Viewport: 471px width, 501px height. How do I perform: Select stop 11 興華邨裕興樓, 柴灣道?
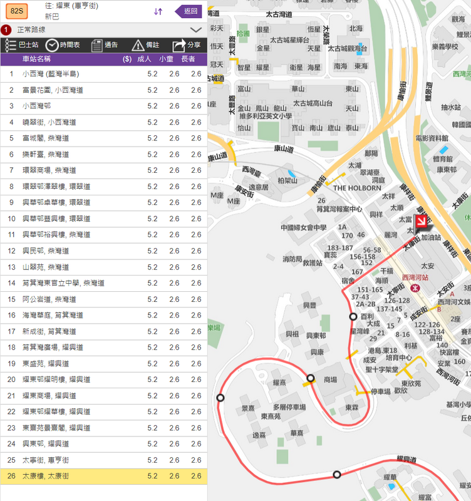pos(104,235)
